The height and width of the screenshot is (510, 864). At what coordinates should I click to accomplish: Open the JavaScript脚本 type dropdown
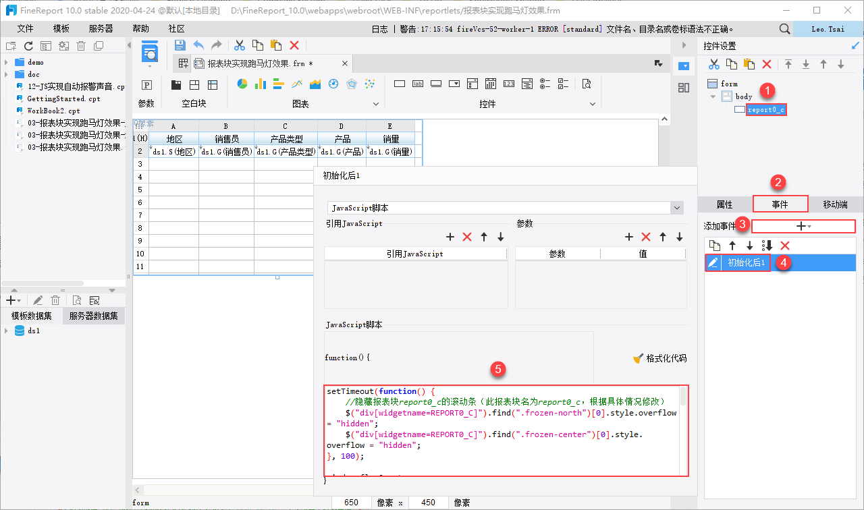coord(677,208)
